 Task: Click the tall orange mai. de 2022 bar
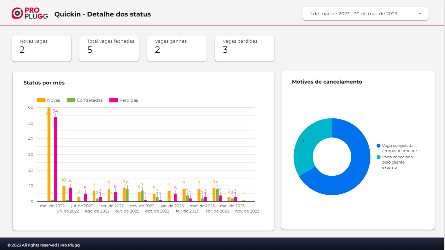coord(49,155)
